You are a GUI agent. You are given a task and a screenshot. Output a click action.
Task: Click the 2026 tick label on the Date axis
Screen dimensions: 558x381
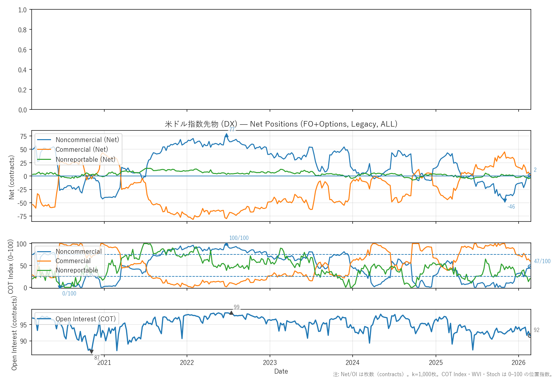tap(518, 363)
